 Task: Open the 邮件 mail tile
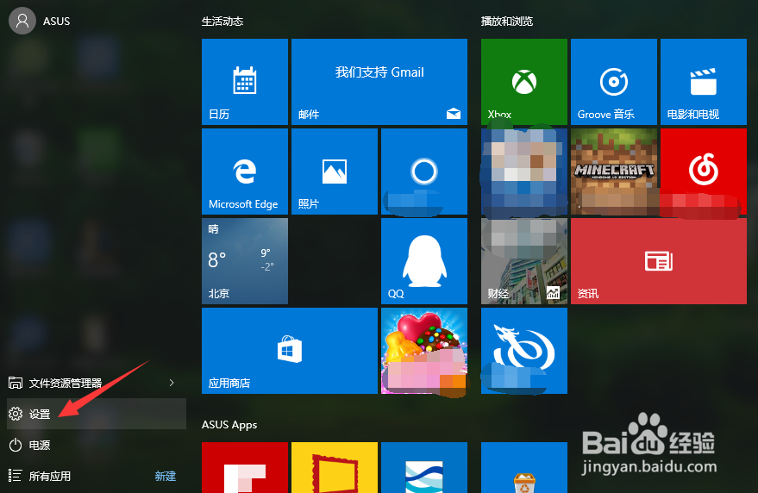point(379,82)
